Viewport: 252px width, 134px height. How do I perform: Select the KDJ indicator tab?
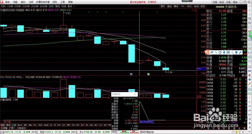pyautogui.click(x=97, y=125)
